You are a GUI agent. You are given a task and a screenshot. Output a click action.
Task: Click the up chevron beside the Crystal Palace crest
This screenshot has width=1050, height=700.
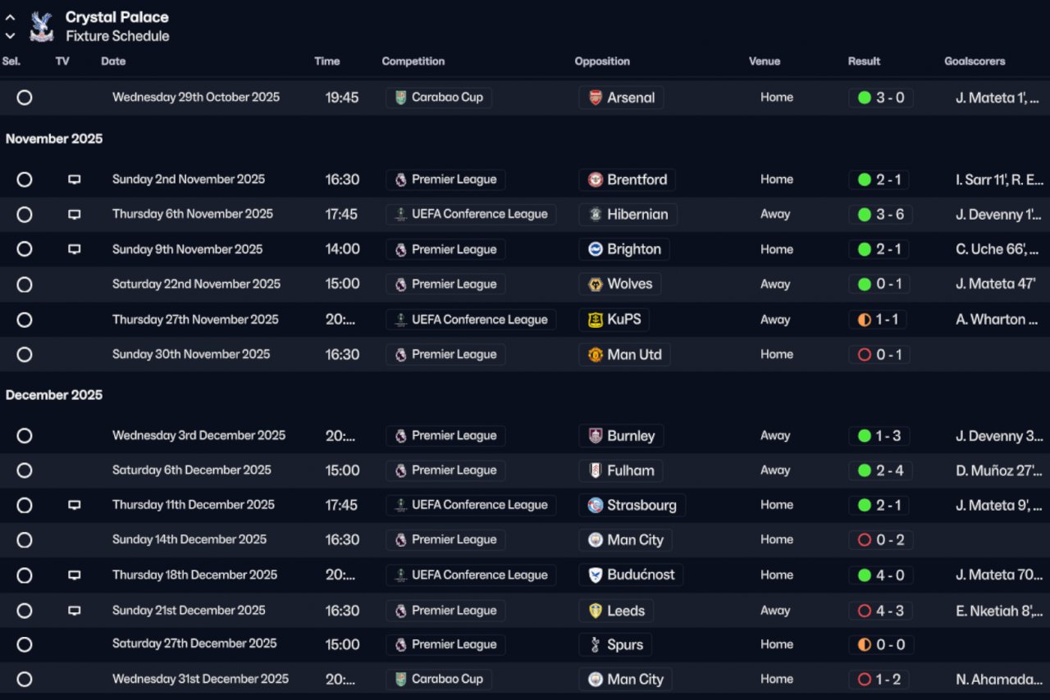[11, 17]
